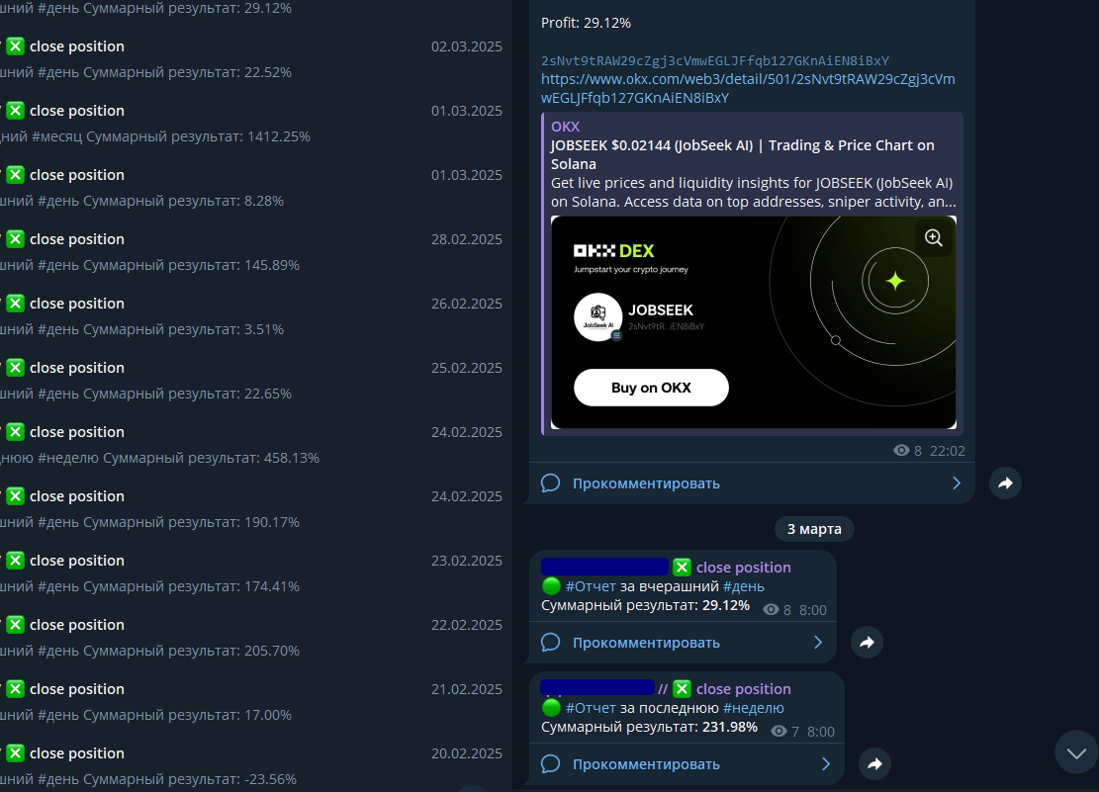Click comment bubble icon under 29.12% report

click(551, 642)
